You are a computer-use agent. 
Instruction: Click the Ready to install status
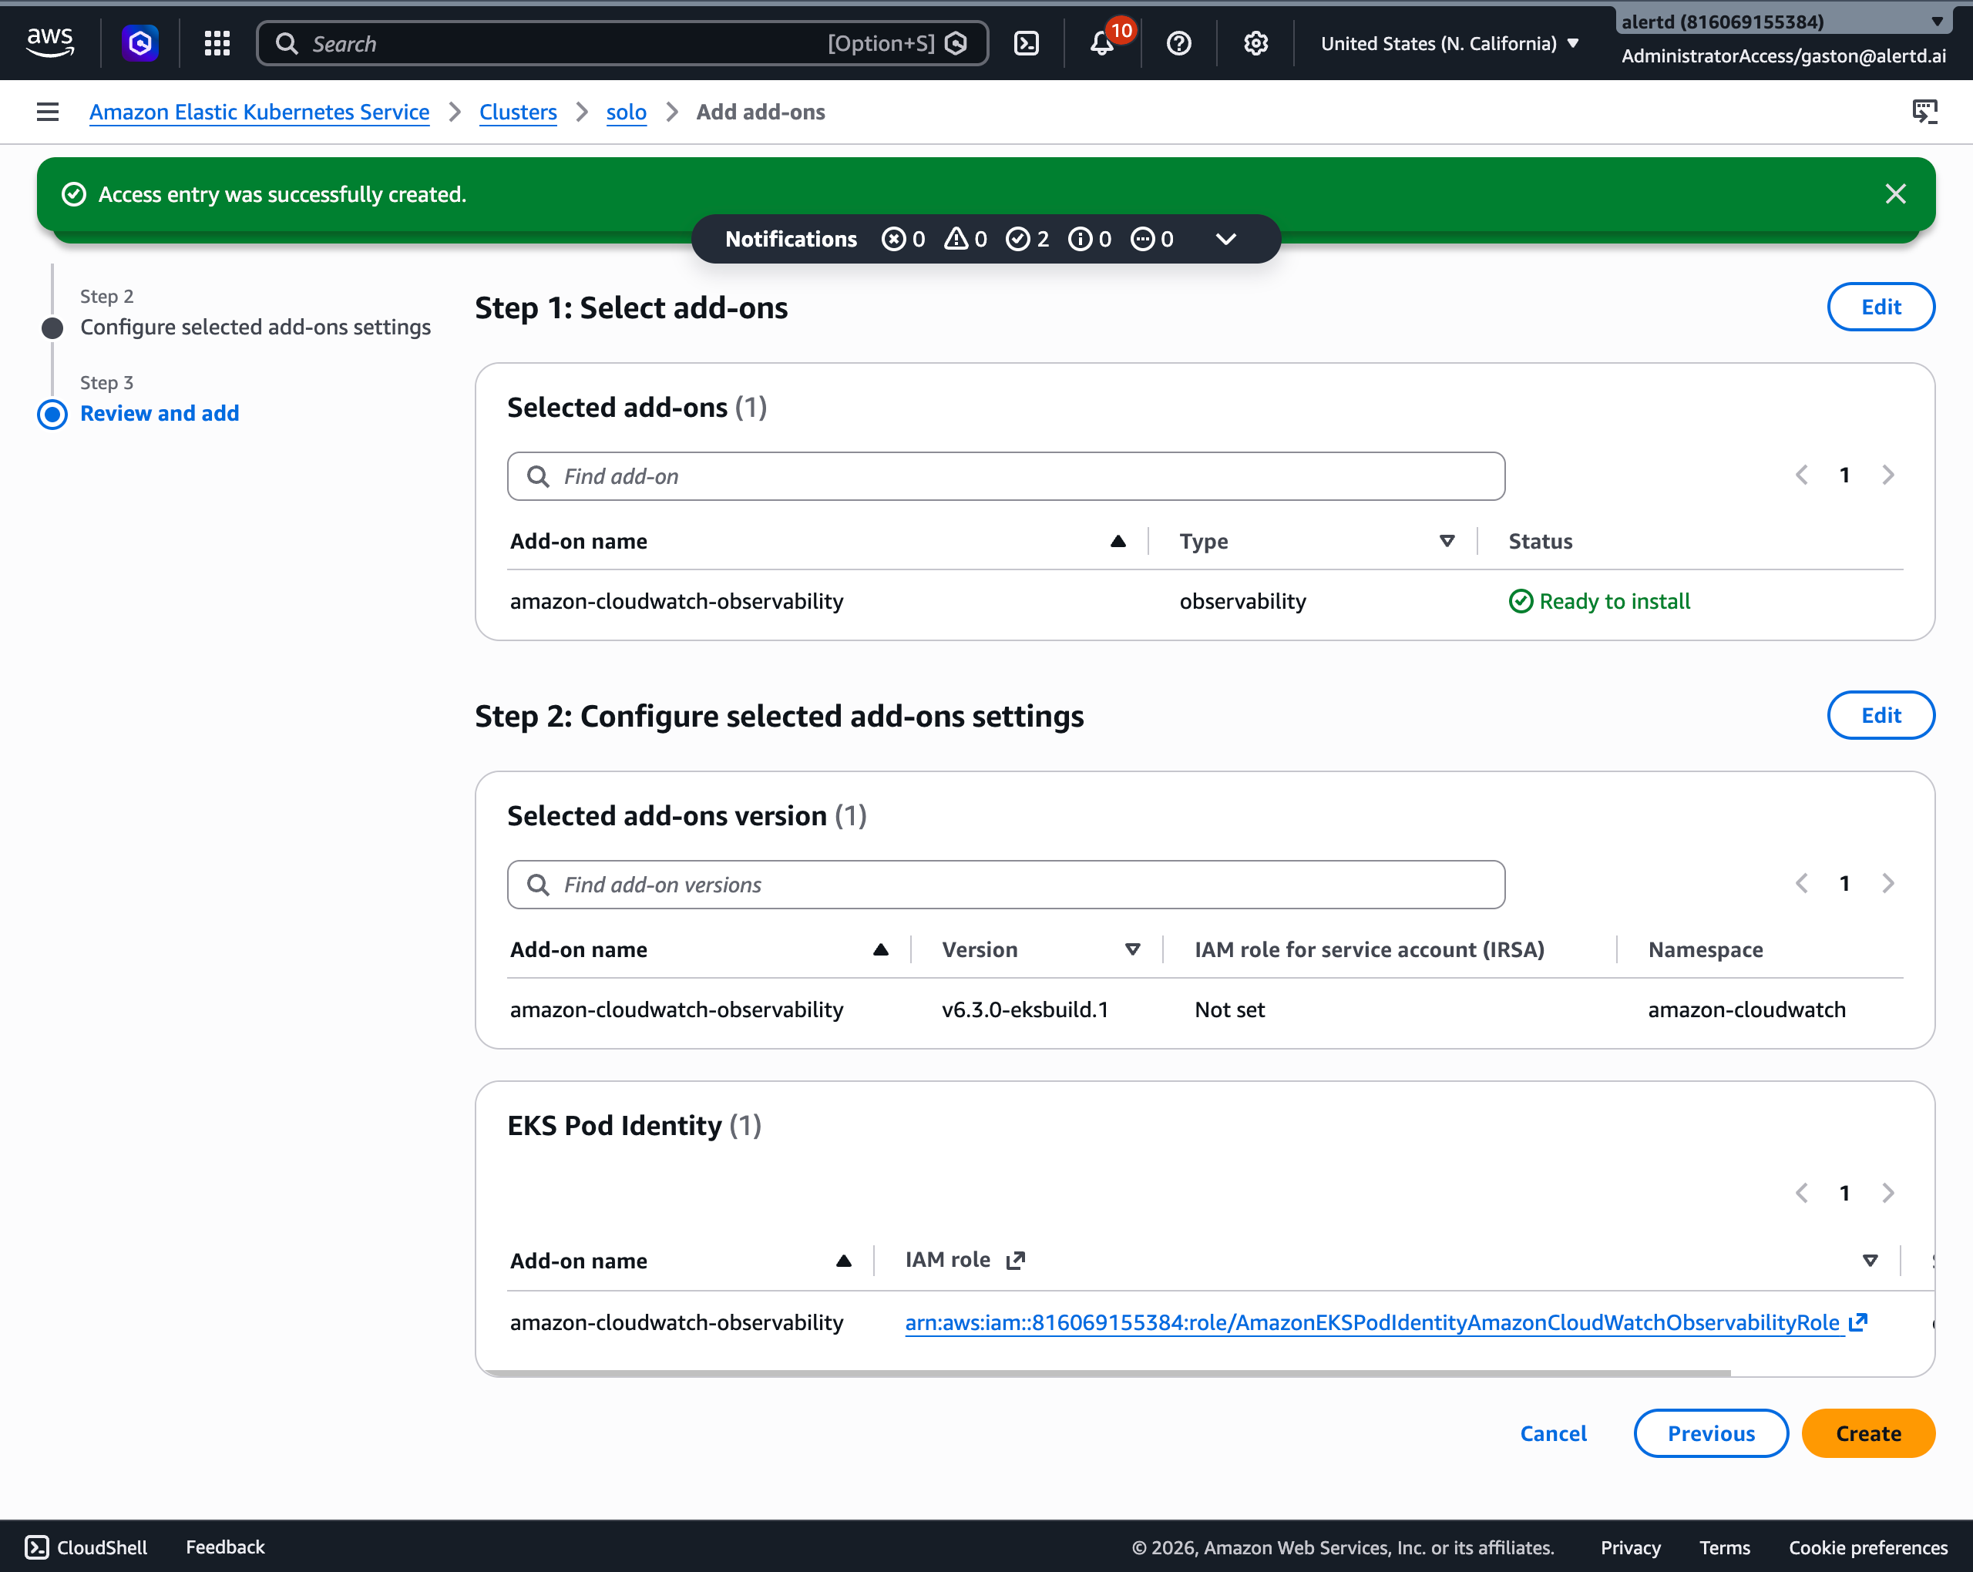tap(1598, 601)
